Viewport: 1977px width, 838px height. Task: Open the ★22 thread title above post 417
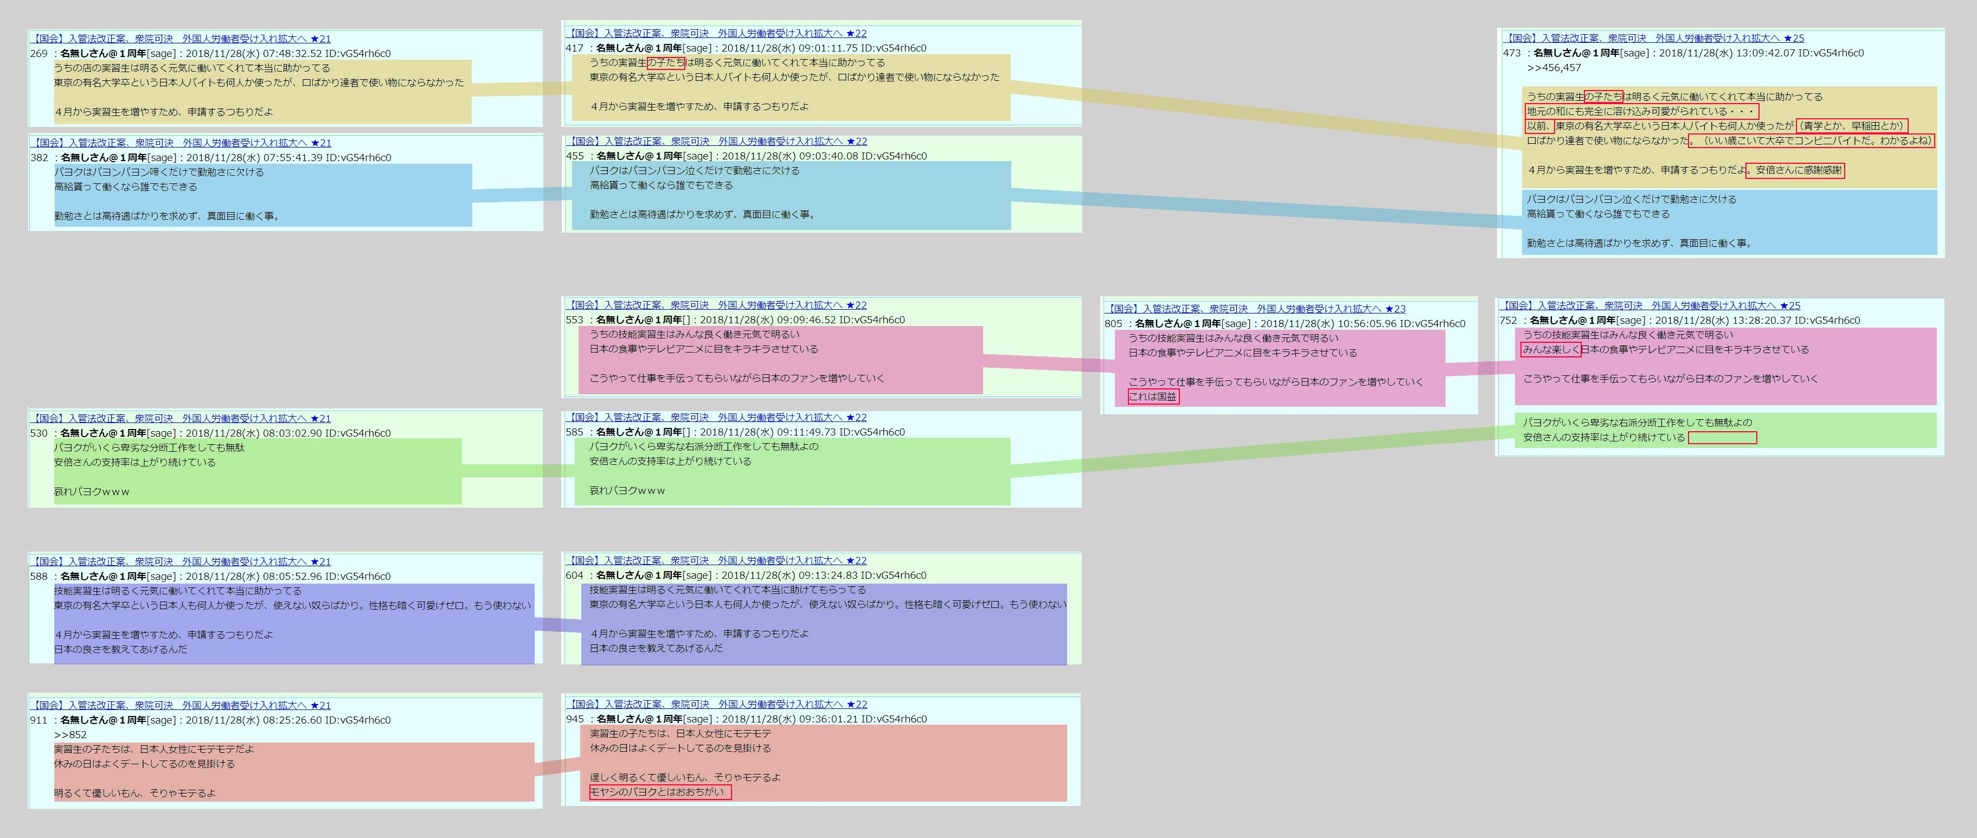[x=717, y=33]
